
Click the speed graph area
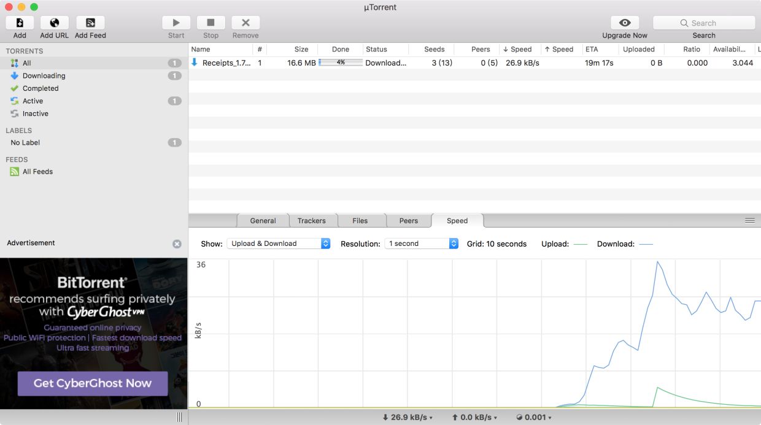[x=474, y=333]
